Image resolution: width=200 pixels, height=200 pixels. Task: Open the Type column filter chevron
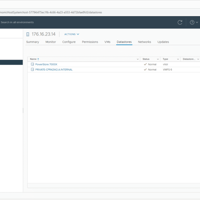tap(178, 59)
